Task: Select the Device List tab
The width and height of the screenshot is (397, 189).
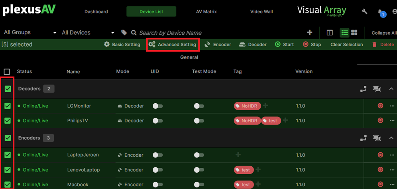Action: point(151,12)
